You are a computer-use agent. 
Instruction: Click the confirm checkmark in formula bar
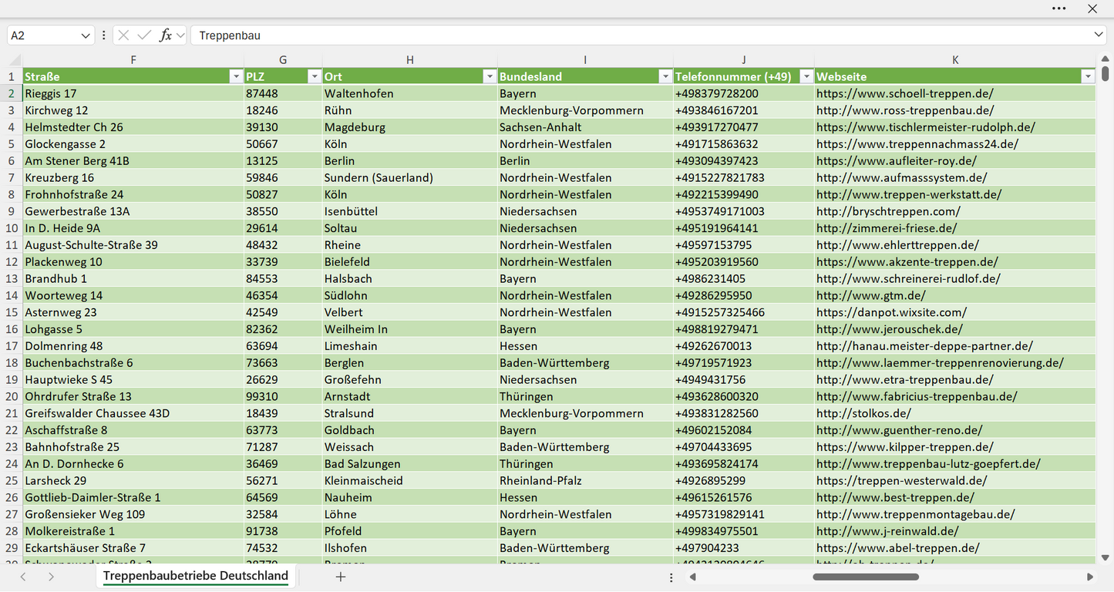144,35
